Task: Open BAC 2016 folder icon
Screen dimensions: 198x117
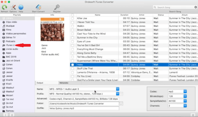Action: click(4, 57)
